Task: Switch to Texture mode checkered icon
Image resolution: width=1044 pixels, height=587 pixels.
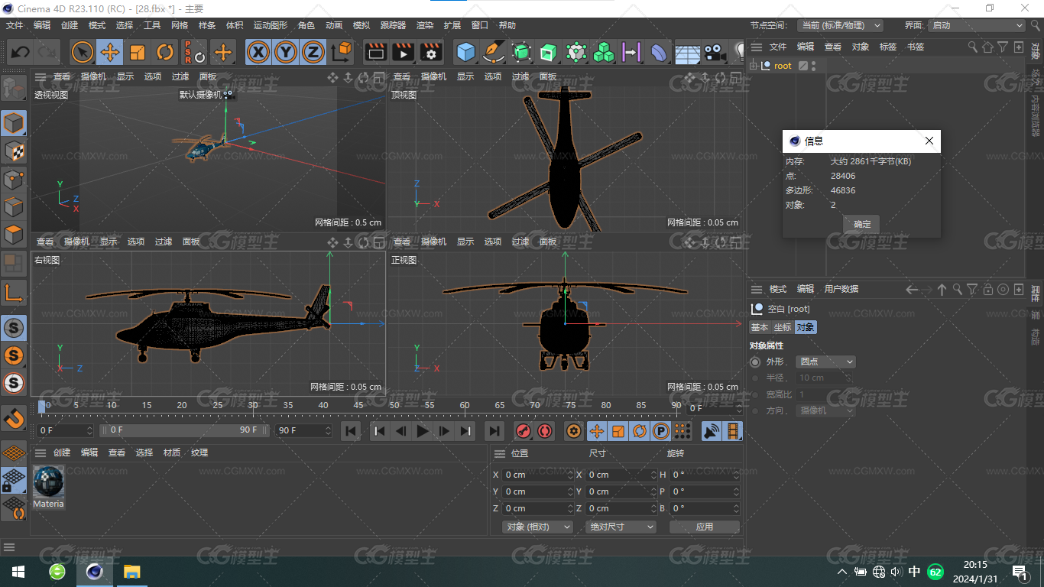Action: pyautogui.click(x=14, y=151)
